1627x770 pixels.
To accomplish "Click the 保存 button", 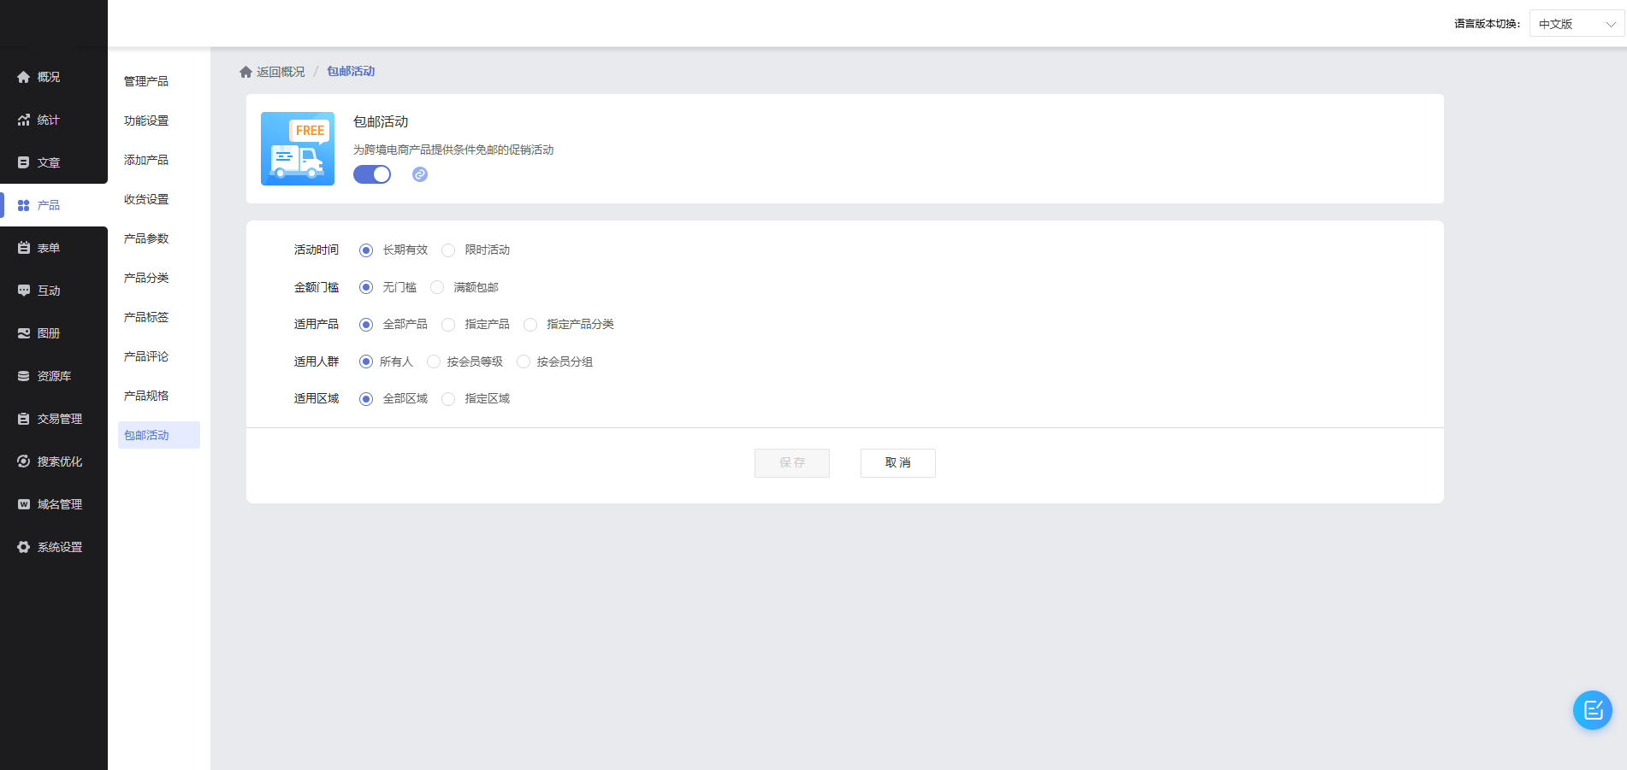I will pyautogui.click(x=792, y=463).
